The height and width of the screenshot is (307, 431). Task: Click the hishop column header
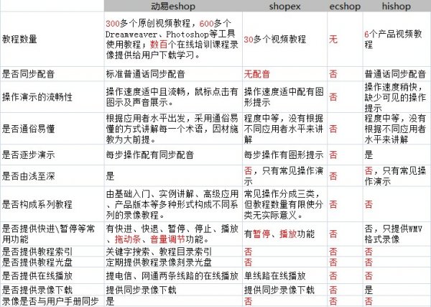click(397, 6)
